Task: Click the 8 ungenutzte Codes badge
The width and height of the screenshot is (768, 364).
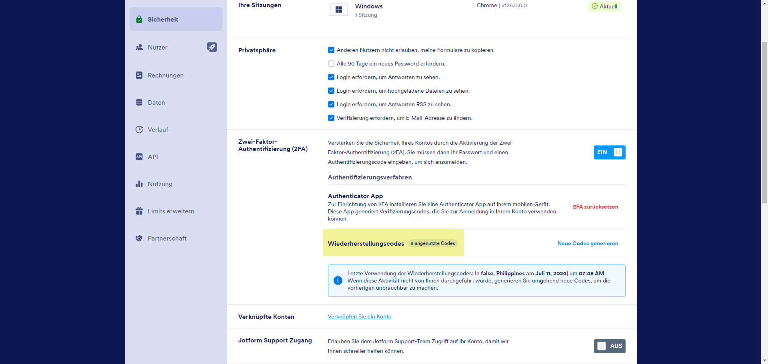Action: click(433, 243)
